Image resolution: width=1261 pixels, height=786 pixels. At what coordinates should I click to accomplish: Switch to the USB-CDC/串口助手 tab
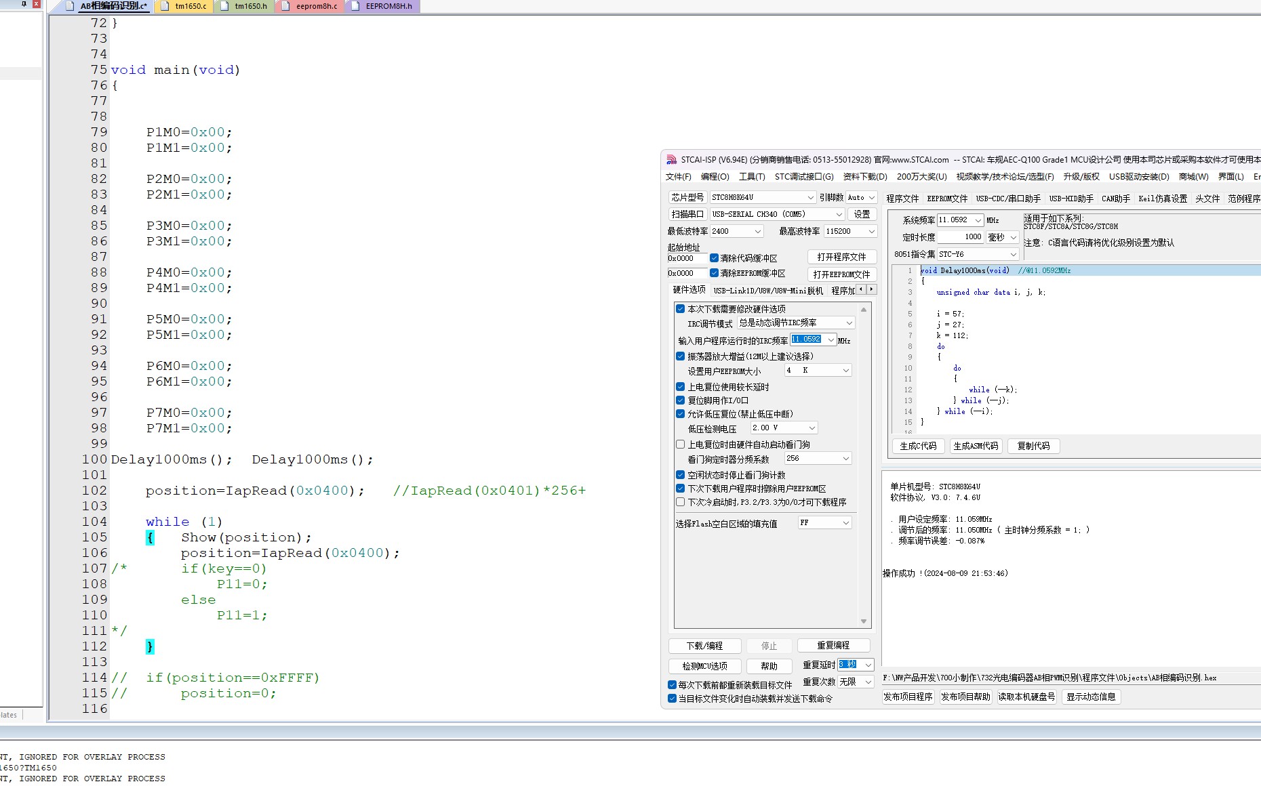(1008, 199)
